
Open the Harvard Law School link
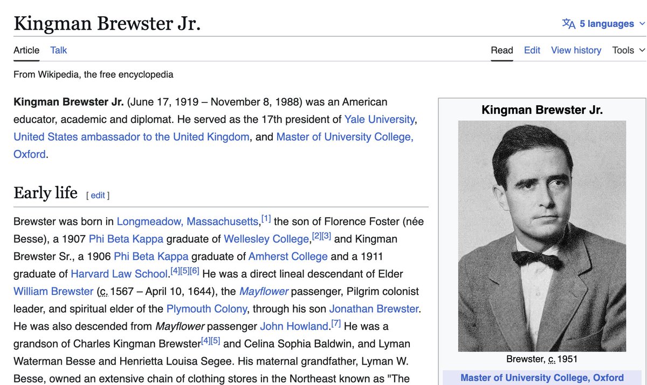point(119,274)
